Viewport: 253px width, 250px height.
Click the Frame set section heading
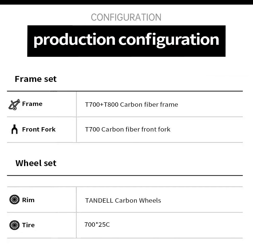[36, 79]
